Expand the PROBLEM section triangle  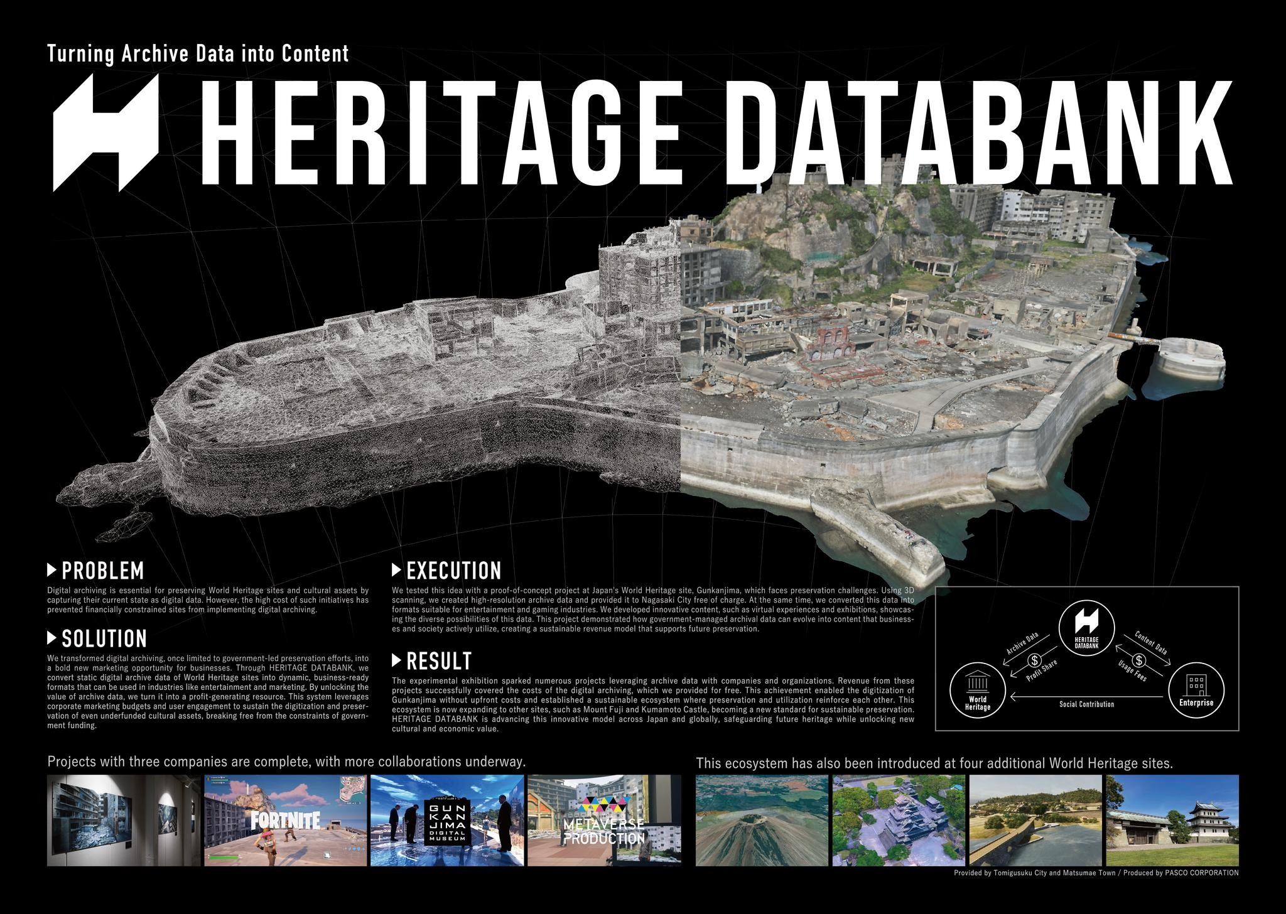coord(52,571)
